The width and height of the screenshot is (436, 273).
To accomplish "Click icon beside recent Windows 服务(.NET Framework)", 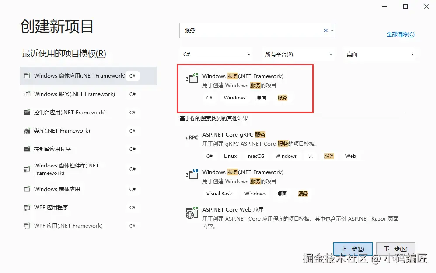I will [x=27, y=94].
